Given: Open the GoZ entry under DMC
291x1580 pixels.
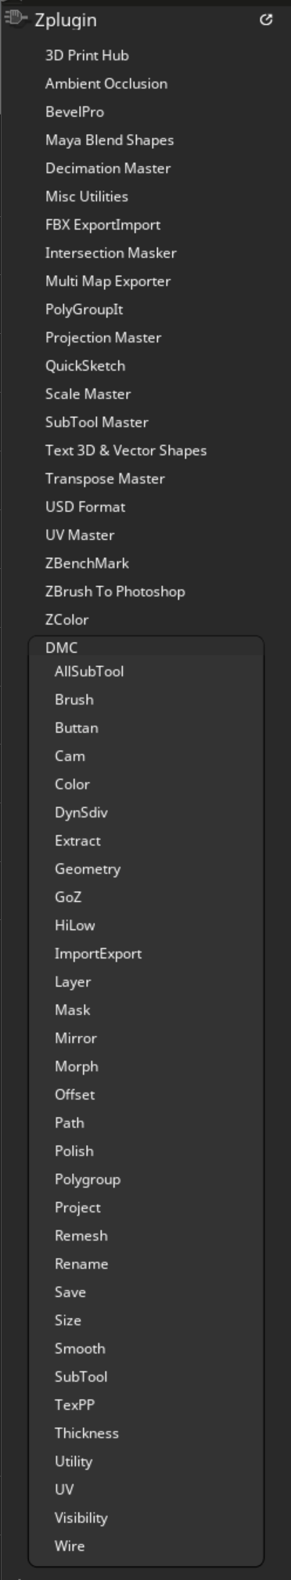Looking at the screenshot, I should 68,897.
